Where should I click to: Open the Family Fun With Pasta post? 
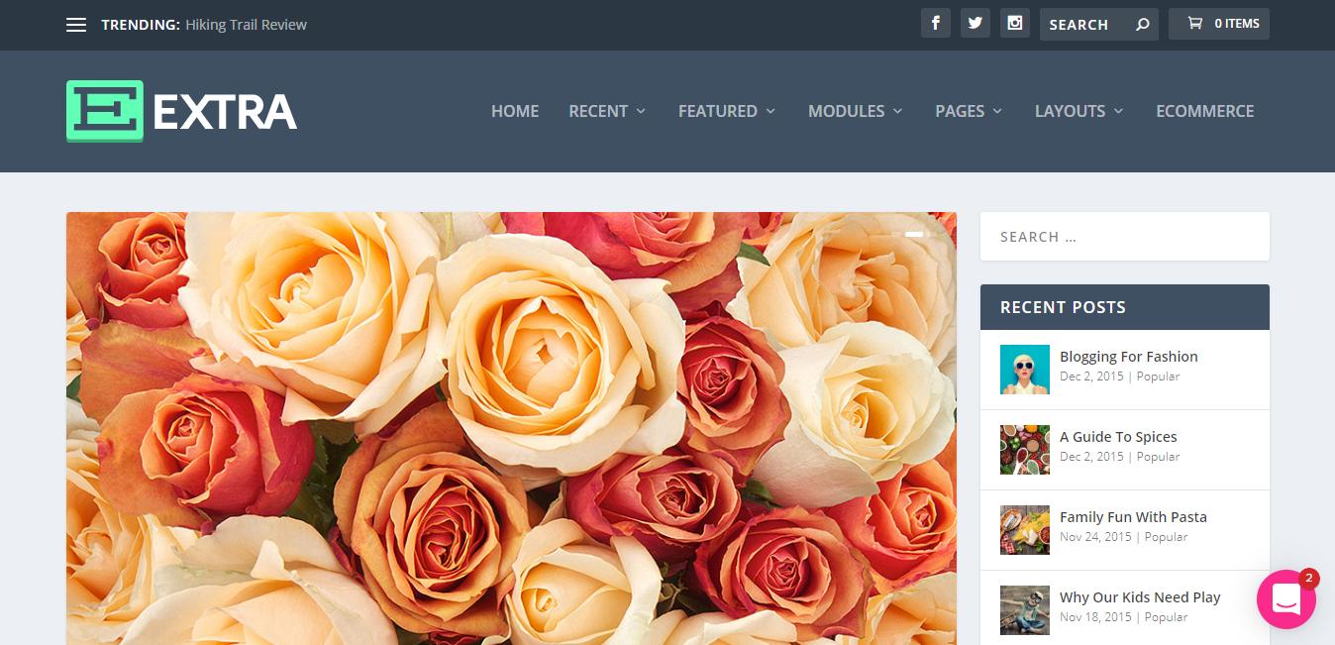1133,517
